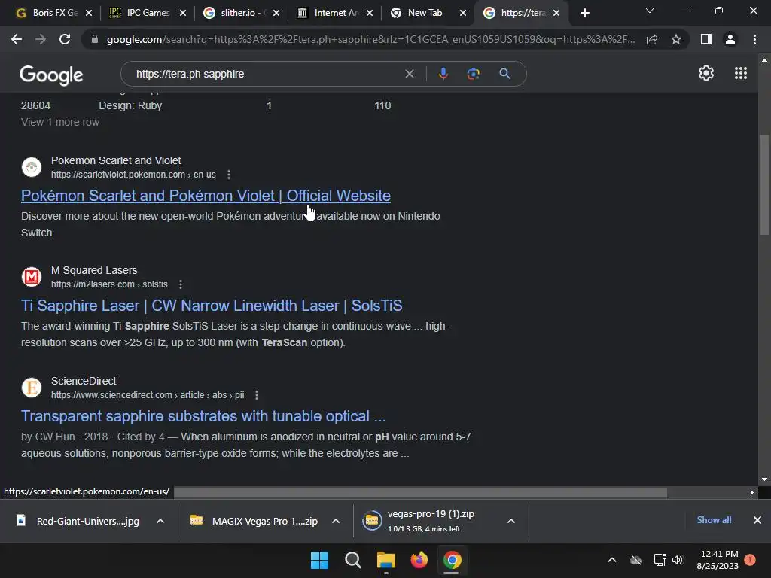Start voice search with microphone
The height and width of the screenshot is (578, 771).
point(443,74)
